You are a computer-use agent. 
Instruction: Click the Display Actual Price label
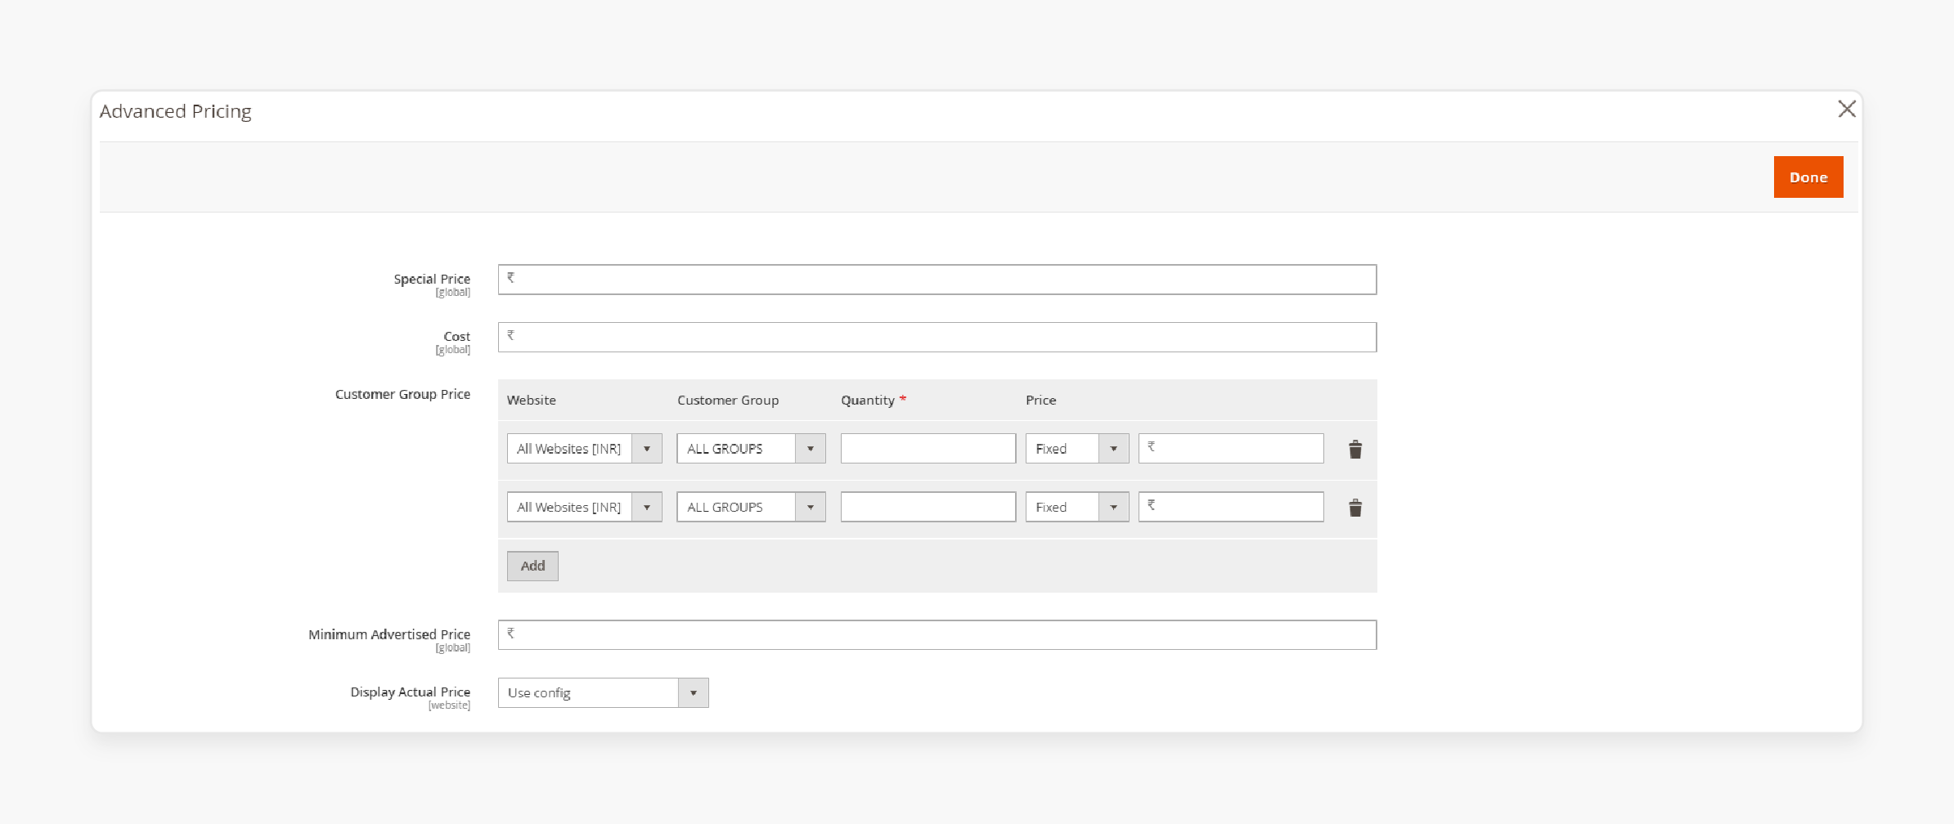[x=410, y=692]
